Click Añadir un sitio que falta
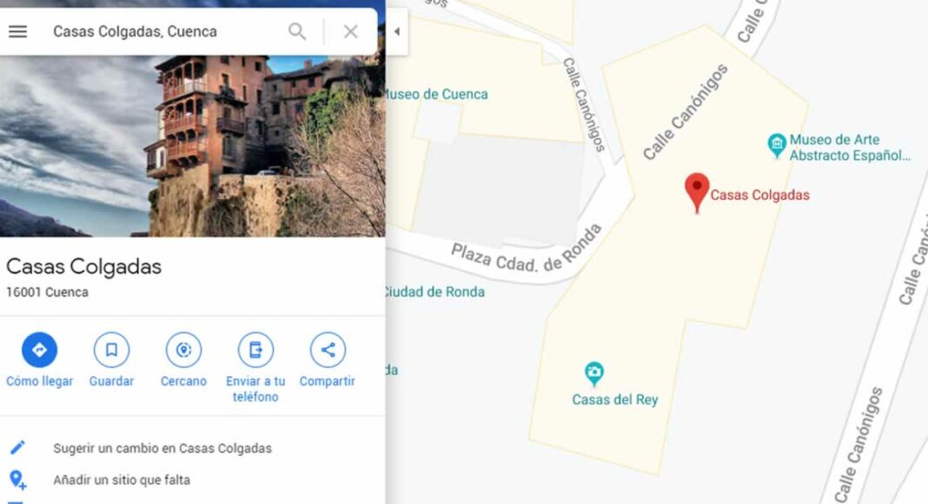The height and width of the screenshot is (504, 928). click(122, 480)
